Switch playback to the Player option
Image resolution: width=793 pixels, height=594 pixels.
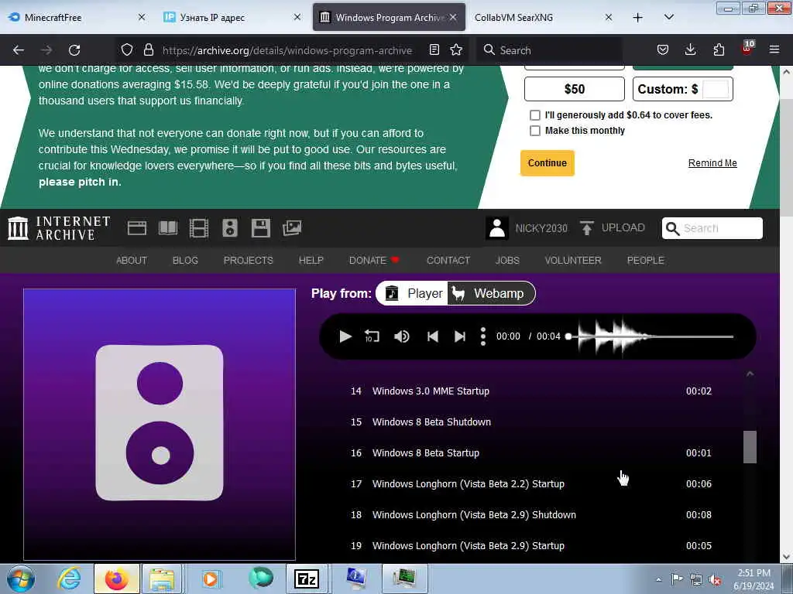coord(413,293)
